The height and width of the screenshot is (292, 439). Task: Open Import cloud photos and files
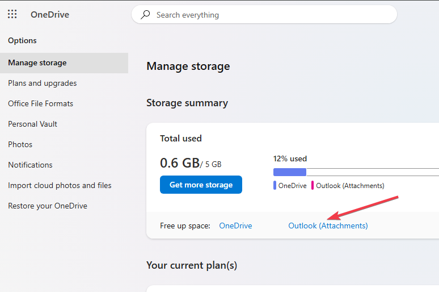pyautogui.click(x=60, y=185)
